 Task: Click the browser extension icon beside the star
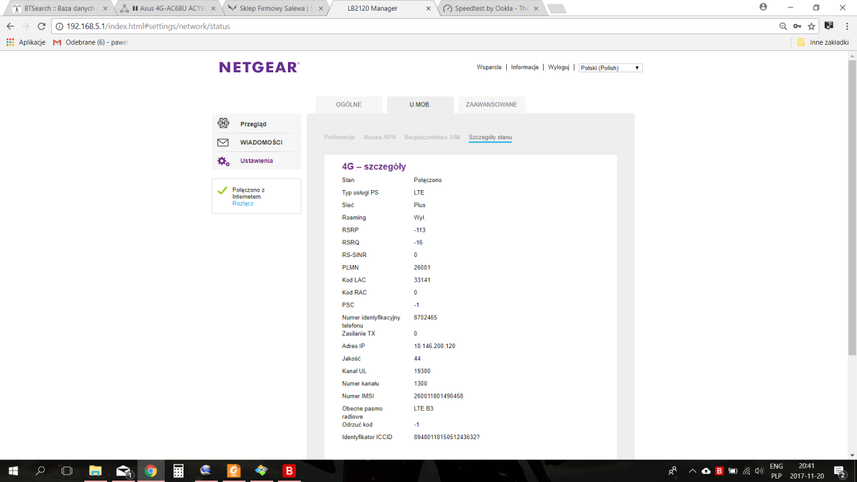pos(829,26)
